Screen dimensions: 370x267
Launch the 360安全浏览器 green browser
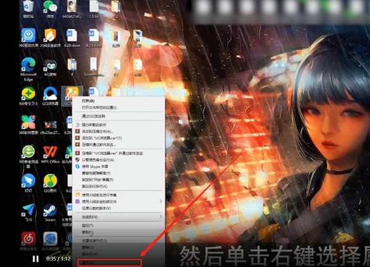point(28,156)
